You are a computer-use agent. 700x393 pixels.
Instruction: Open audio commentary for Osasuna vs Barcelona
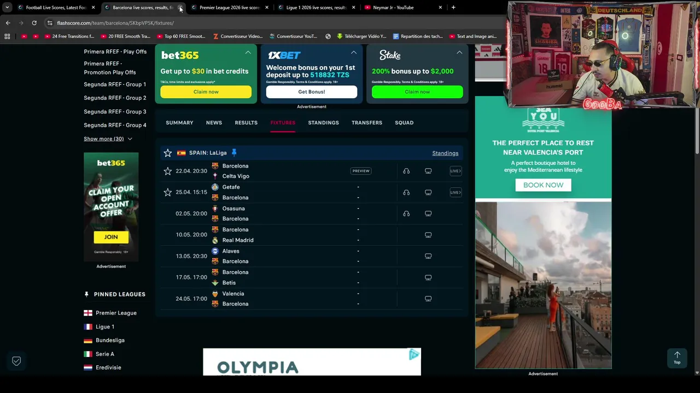406,213
